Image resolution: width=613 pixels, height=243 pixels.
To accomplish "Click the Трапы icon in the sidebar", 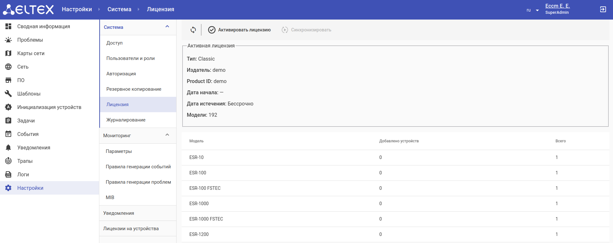I will point(8,161).
